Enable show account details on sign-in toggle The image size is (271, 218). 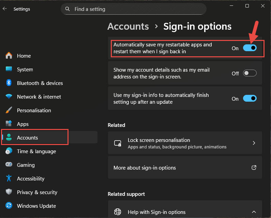point(250,73)
